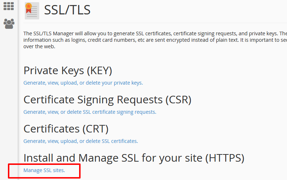Open the delete SSL certificates link
The height and width of the screenshot is (180, 287).
click(x=81, y=141)
